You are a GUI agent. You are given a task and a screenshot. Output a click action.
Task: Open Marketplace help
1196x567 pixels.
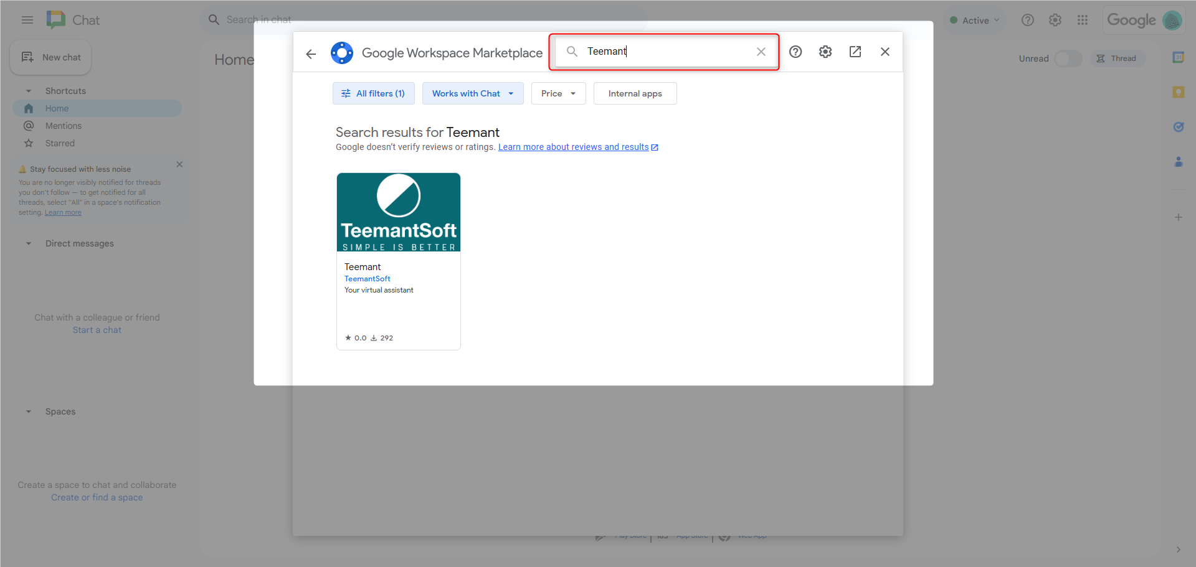click(795, 52)
